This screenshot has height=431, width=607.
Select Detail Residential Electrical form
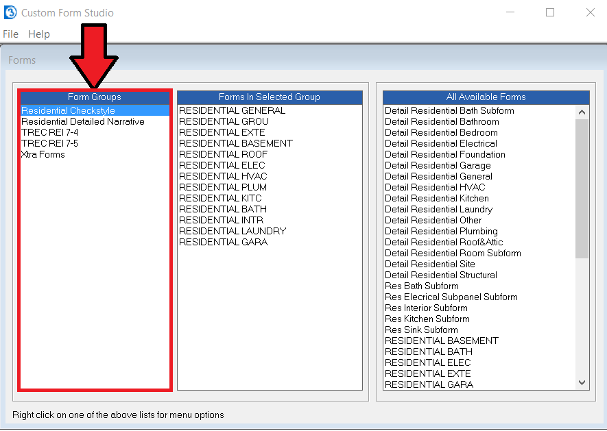pyautogui.click(x=479, y=143)
